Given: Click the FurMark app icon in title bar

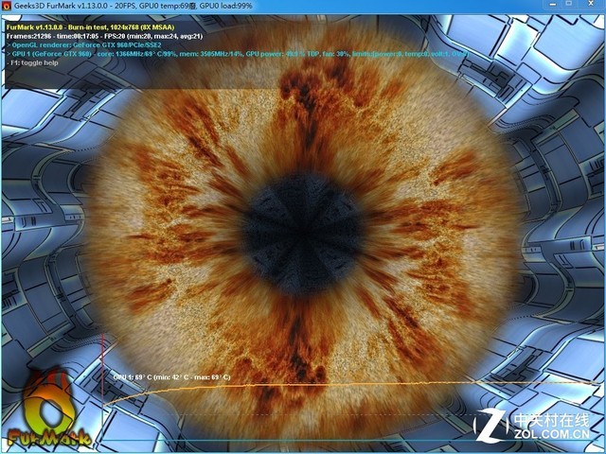Looking at the screenshot, I should [x=7, y=6].
